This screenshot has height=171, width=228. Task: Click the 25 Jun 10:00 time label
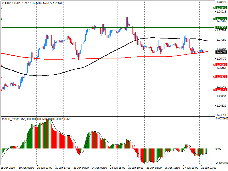[x=136, y=168]
